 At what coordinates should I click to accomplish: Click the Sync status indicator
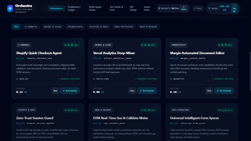coord(198,8)
